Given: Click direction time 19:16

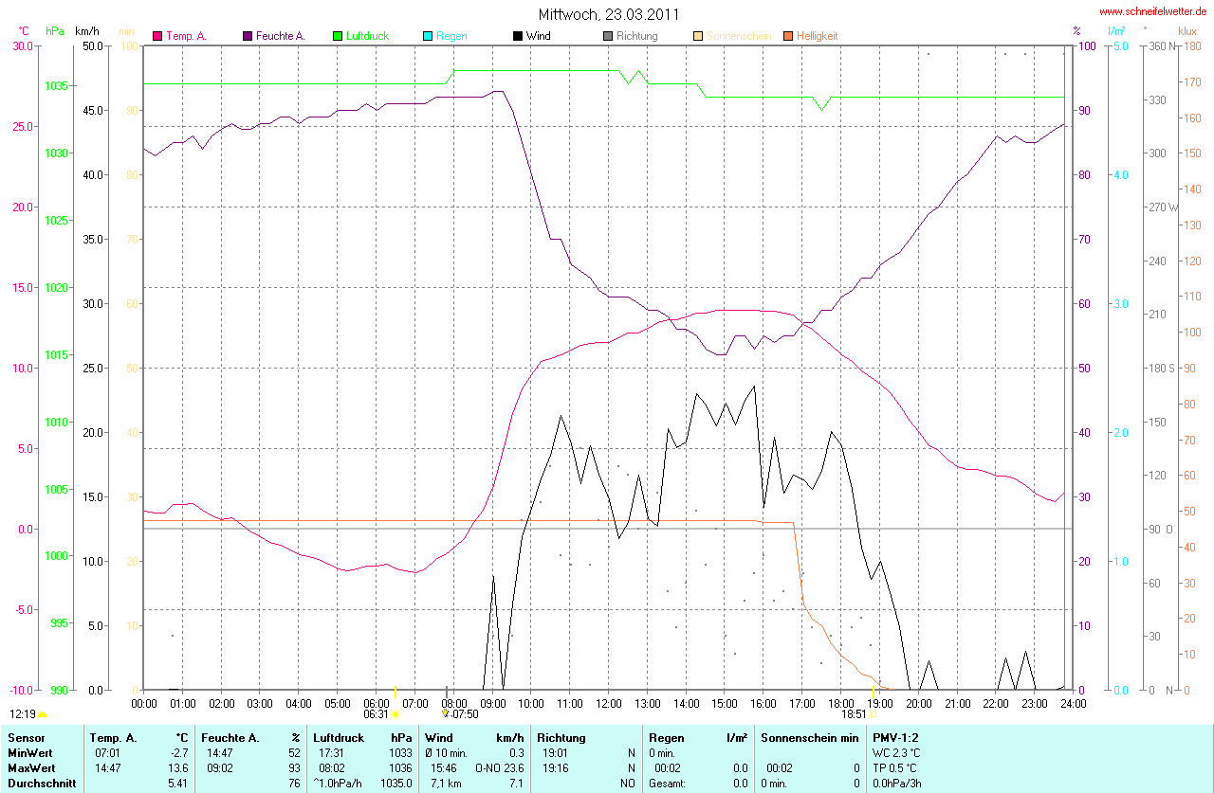Looking at the screenshot, I should pos(555,767).
